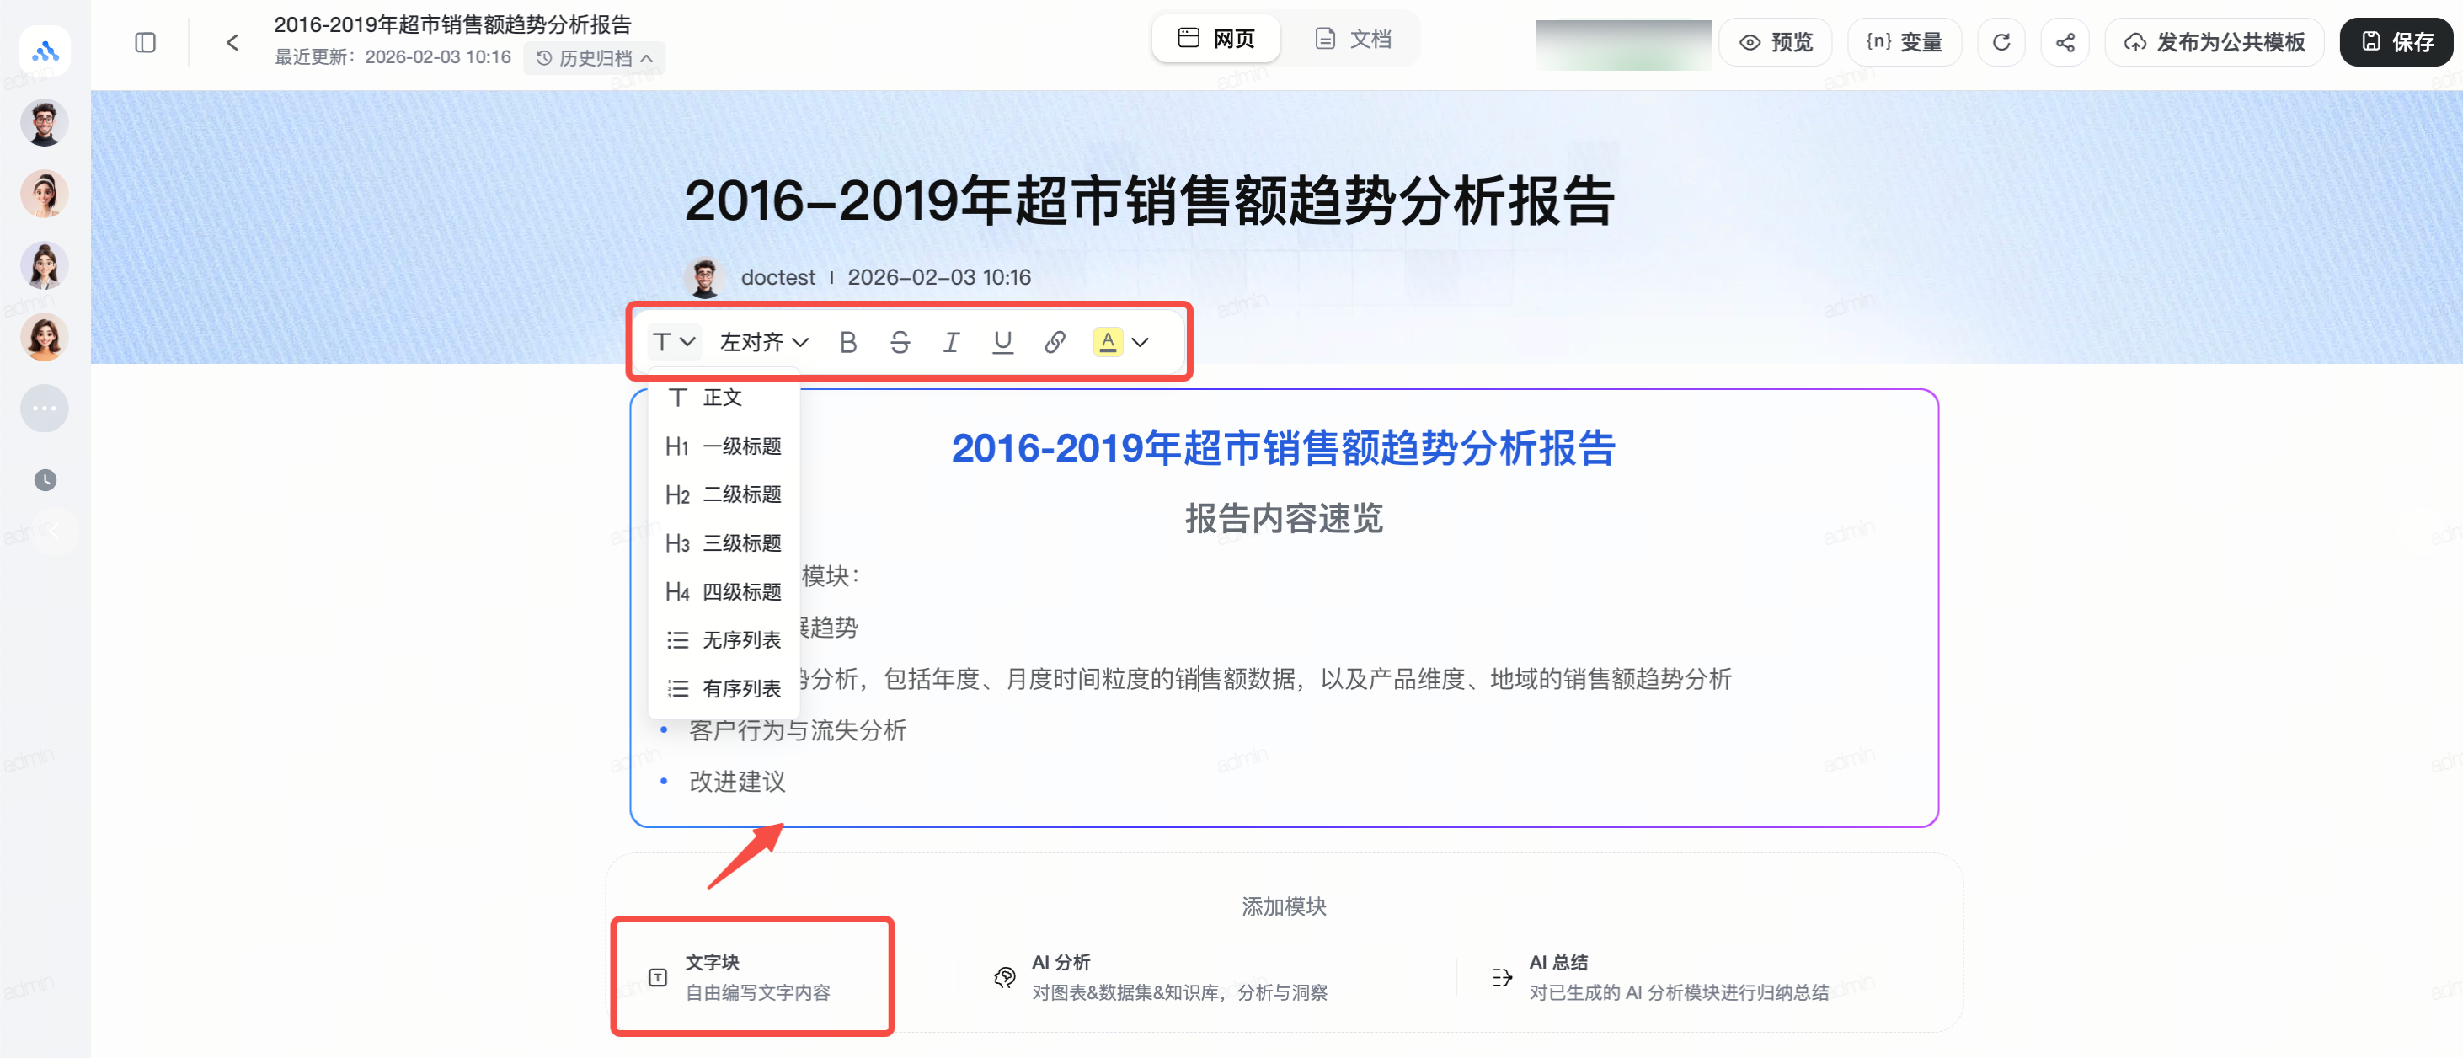This screenshot has height=1058, width=2463.
Task: Open highlight color dropdown arrow
Action: click(x=1140, y=342)
